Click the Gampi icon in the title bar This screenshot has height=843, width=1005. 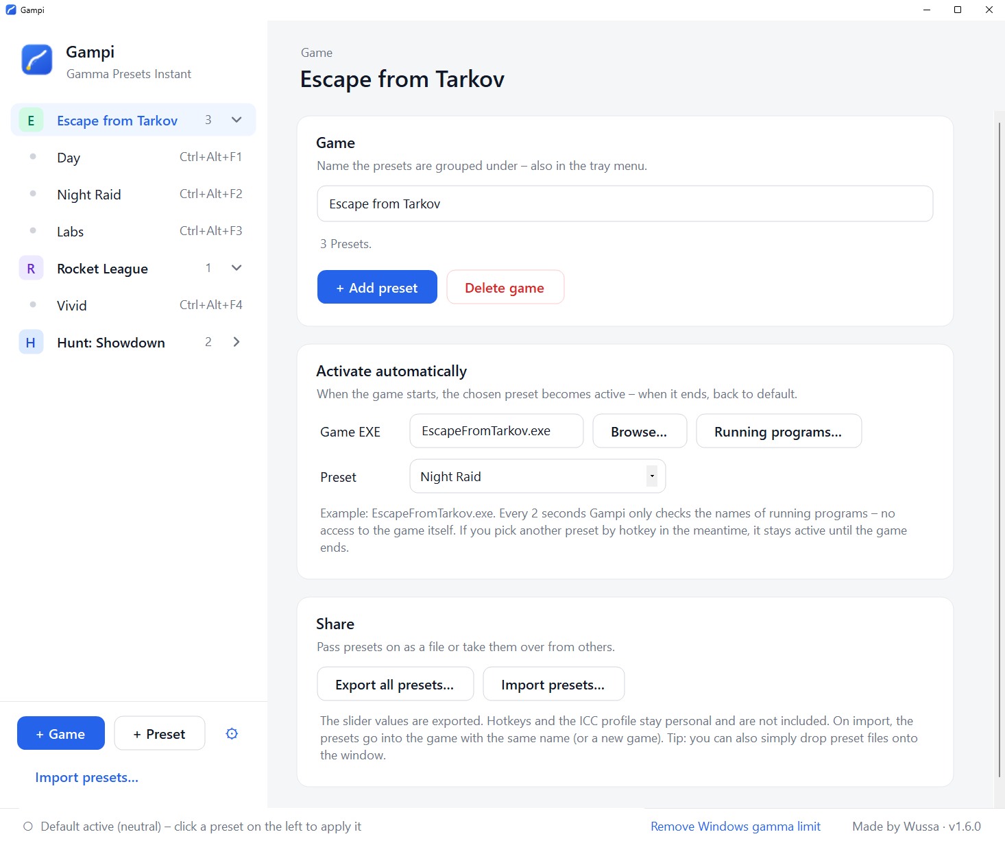point(11,10)
